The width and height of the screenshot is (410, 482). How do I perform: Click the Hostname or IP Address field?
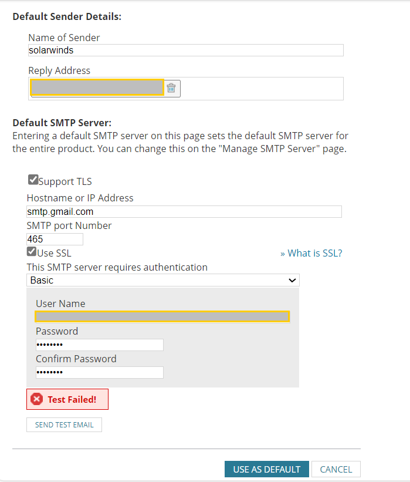point(184,211)
